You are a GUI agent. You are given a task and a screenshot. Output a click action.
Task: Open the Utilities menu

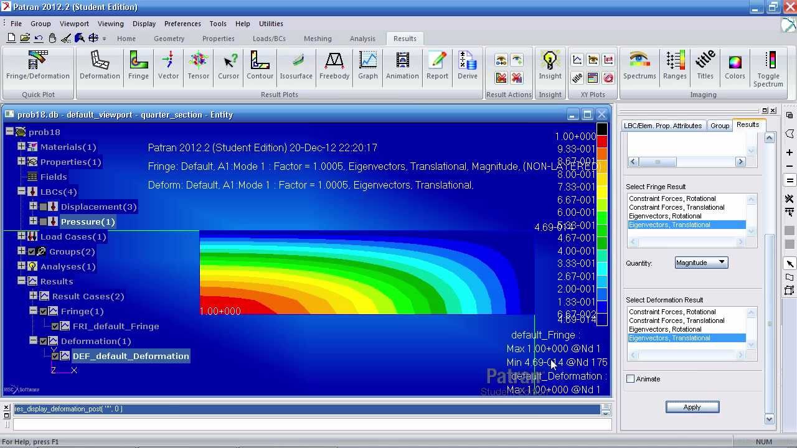pyautogui.click(x=271, y=24)
